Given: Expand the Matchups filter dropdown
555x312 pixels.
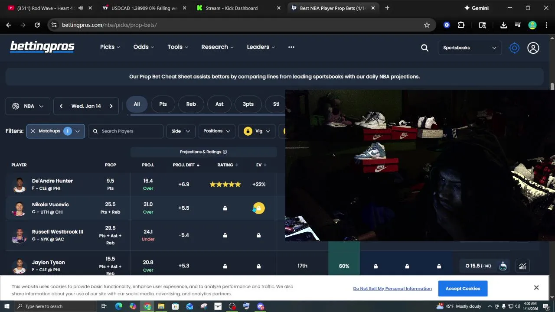Looking at the screenshot, I should [x=78, y=131].
